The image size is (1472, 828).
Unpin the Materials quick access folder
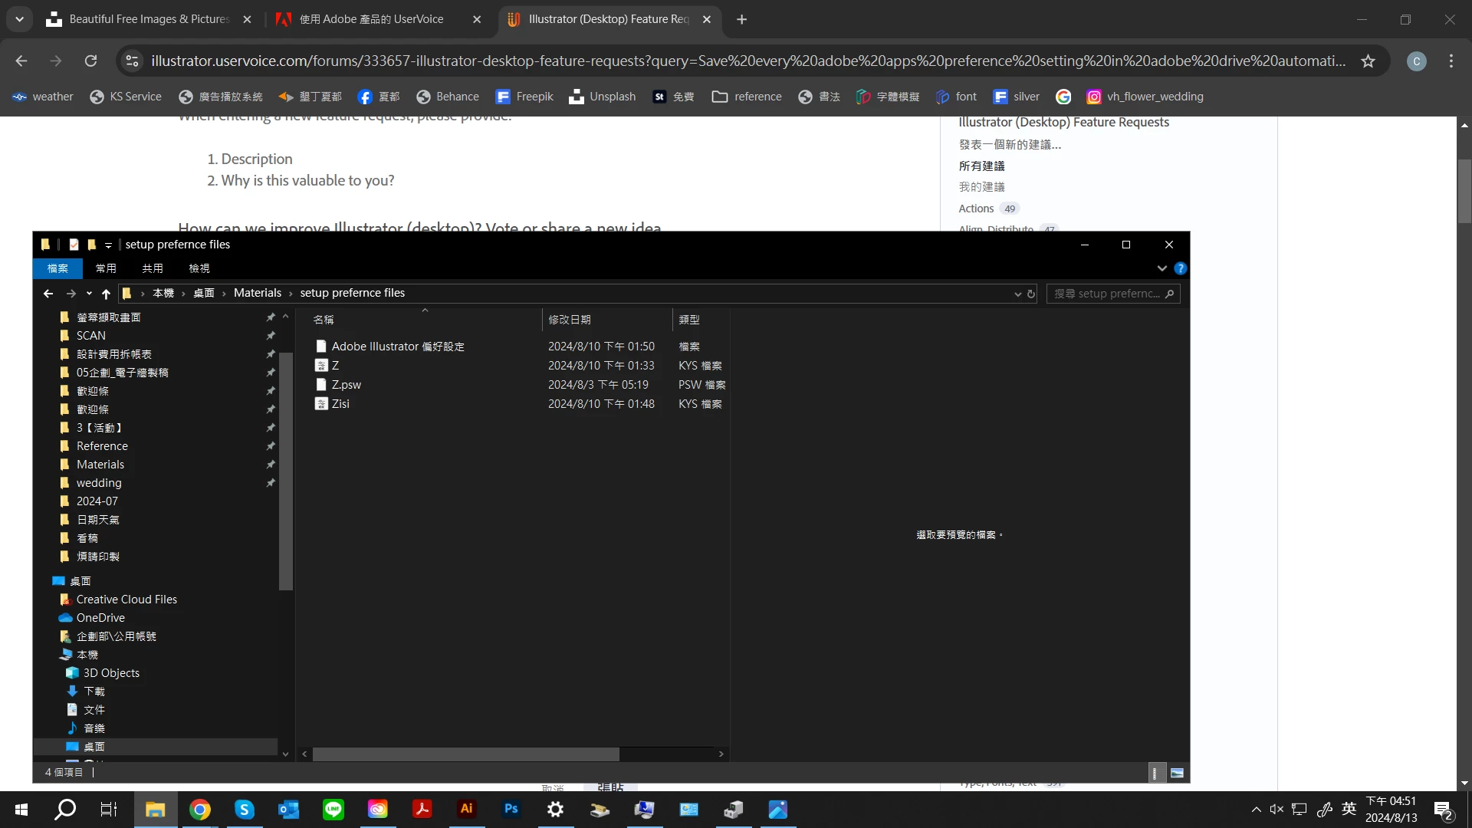[x=271, y=465]
